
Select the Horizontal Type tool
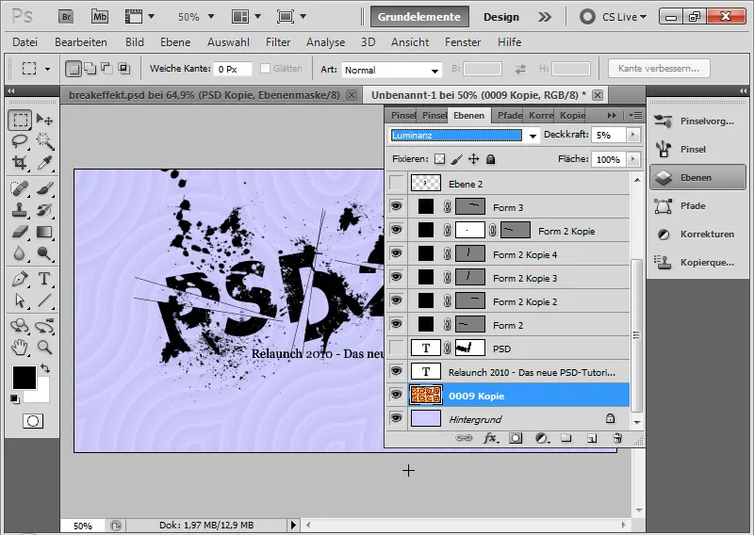click(x=44, y=279)
